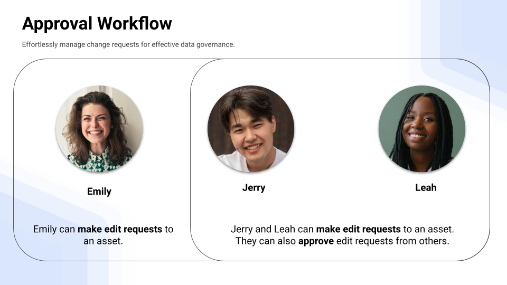Image resolution: width=507 pixels, height=285 pixels.
Task: Click the phrase 'Jerry and Leah can'
Action: [272, 229]
